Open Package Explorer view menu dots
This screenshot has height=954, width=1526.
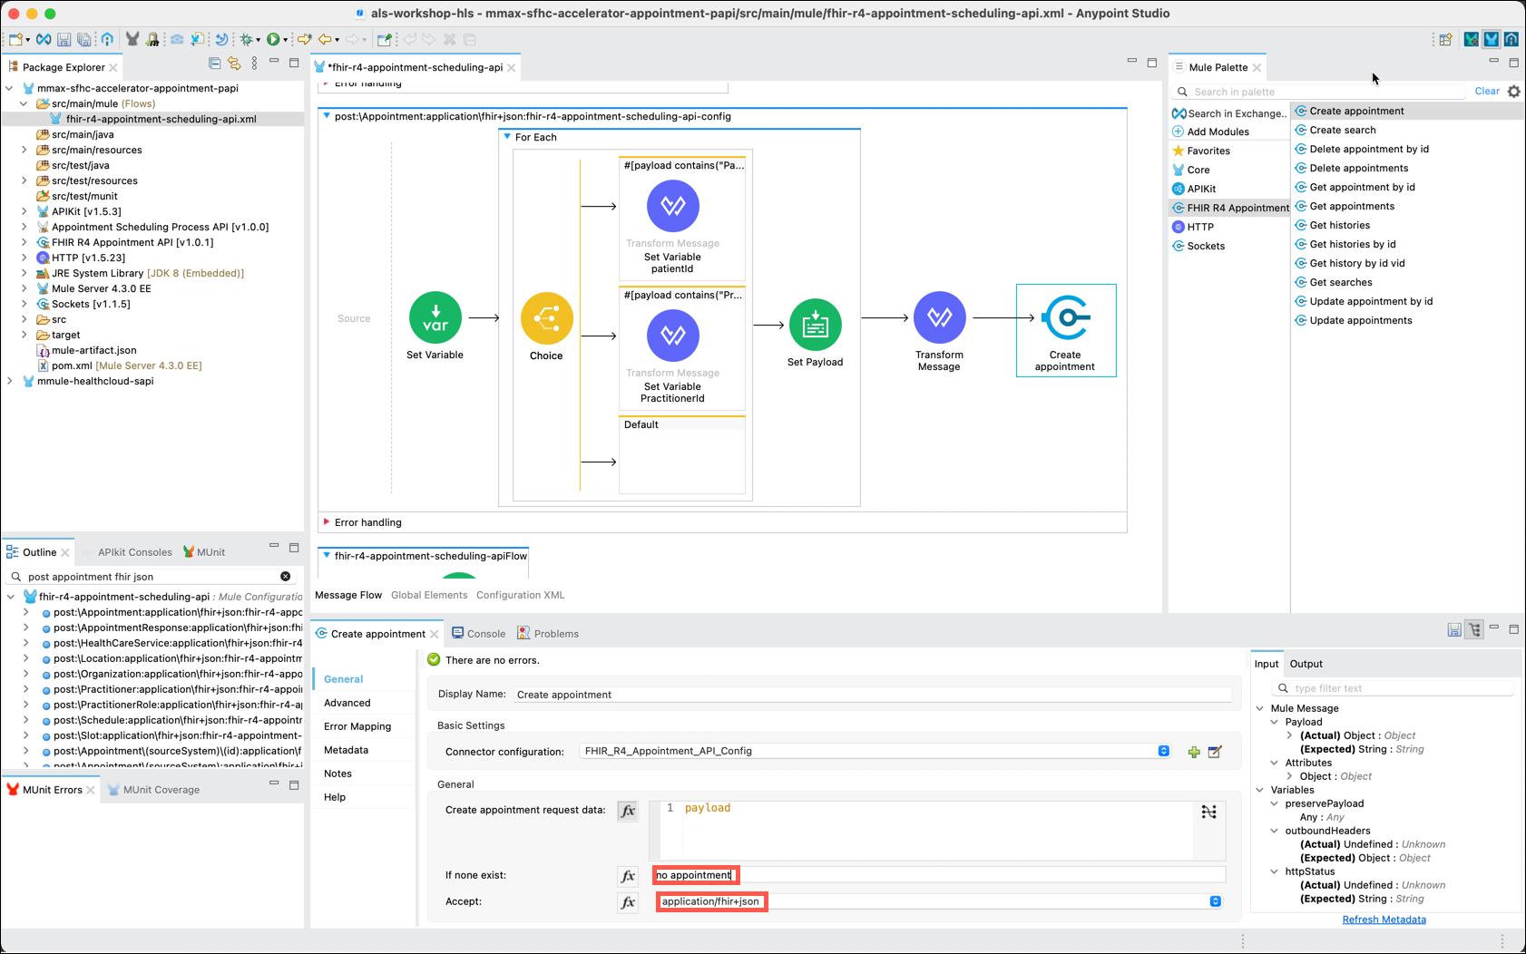click(254, 63)
